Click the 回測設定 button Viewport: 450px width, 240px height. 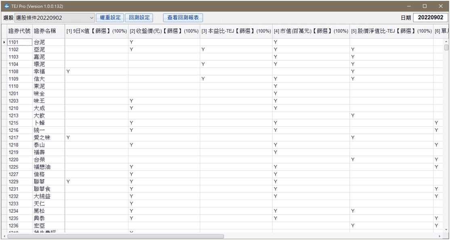tap(139, 17)
